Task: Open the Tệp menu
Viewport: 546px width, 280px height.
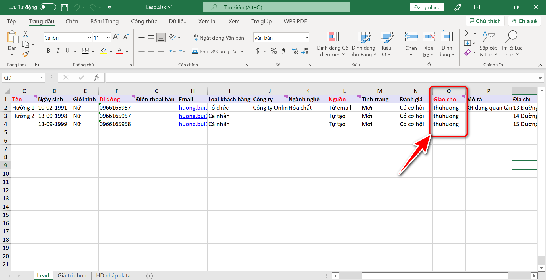Action: tap(11, 21)
